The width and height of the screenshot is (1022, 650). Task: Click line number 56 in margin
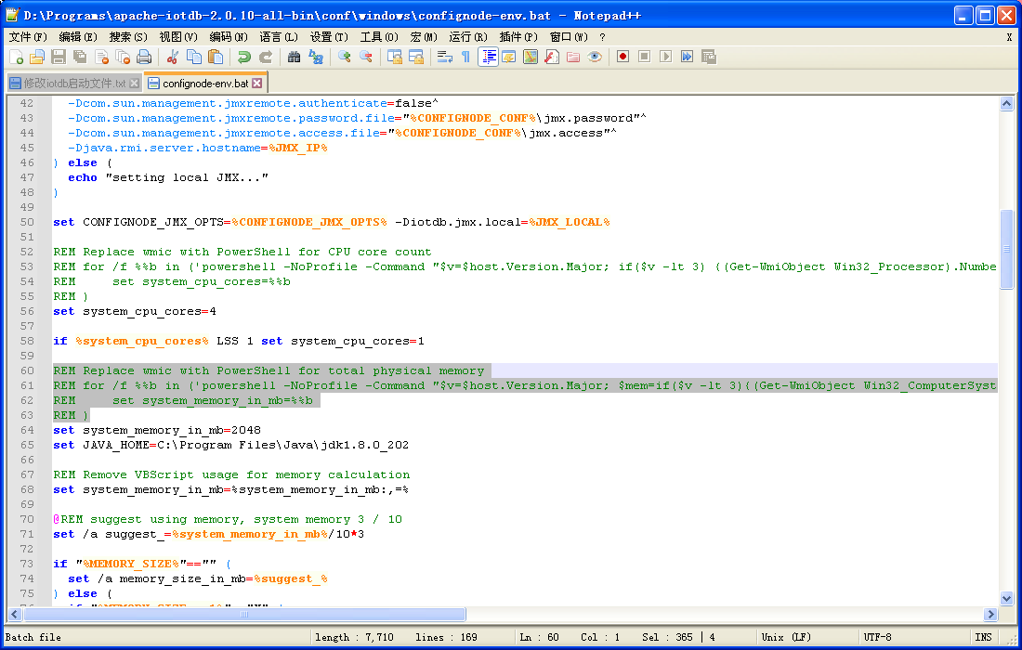(27, 311)
